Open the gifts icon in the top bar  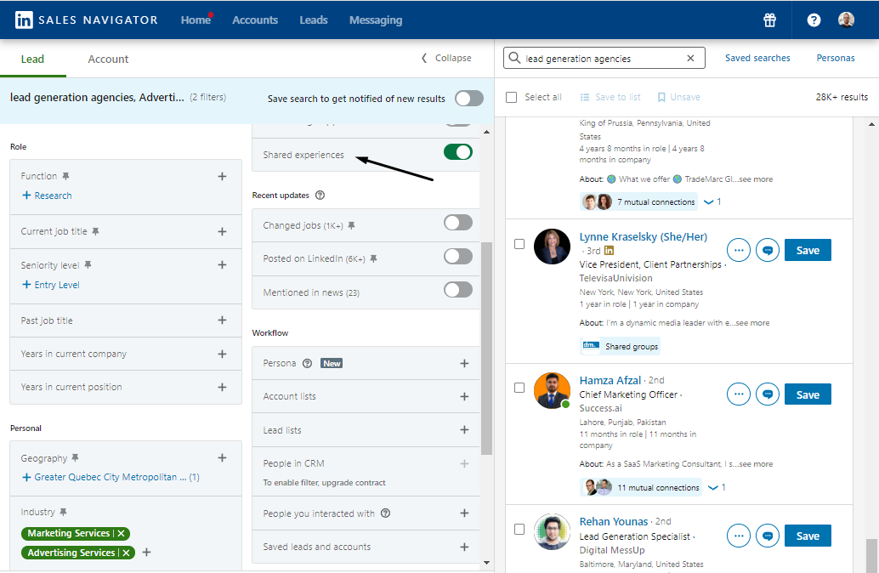point(769,20)
